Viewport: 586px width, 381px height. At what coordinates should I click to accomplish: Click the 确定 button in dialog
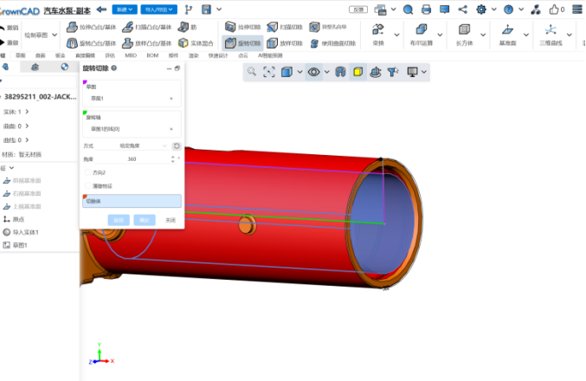tap(145, 220)
